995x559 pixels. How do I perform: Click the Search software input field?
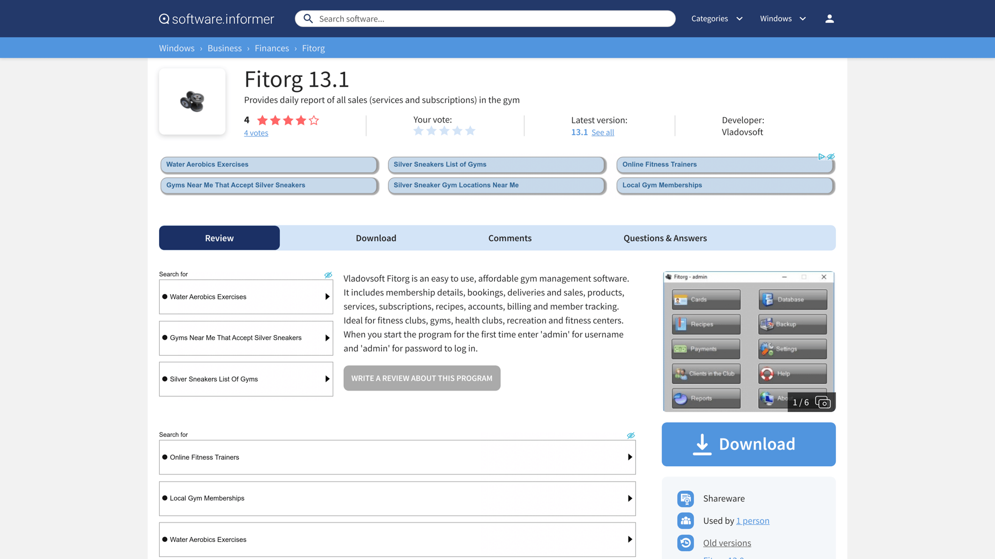[485, 19]
